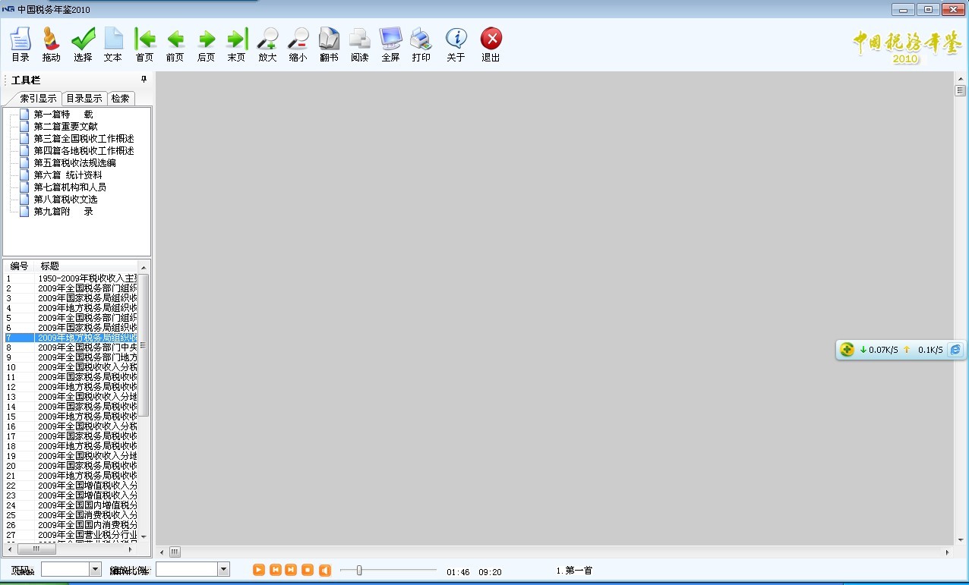Open the 翻书 page-flip mode
The width and height of the screenshot is (969, 585).
[329, 45]
